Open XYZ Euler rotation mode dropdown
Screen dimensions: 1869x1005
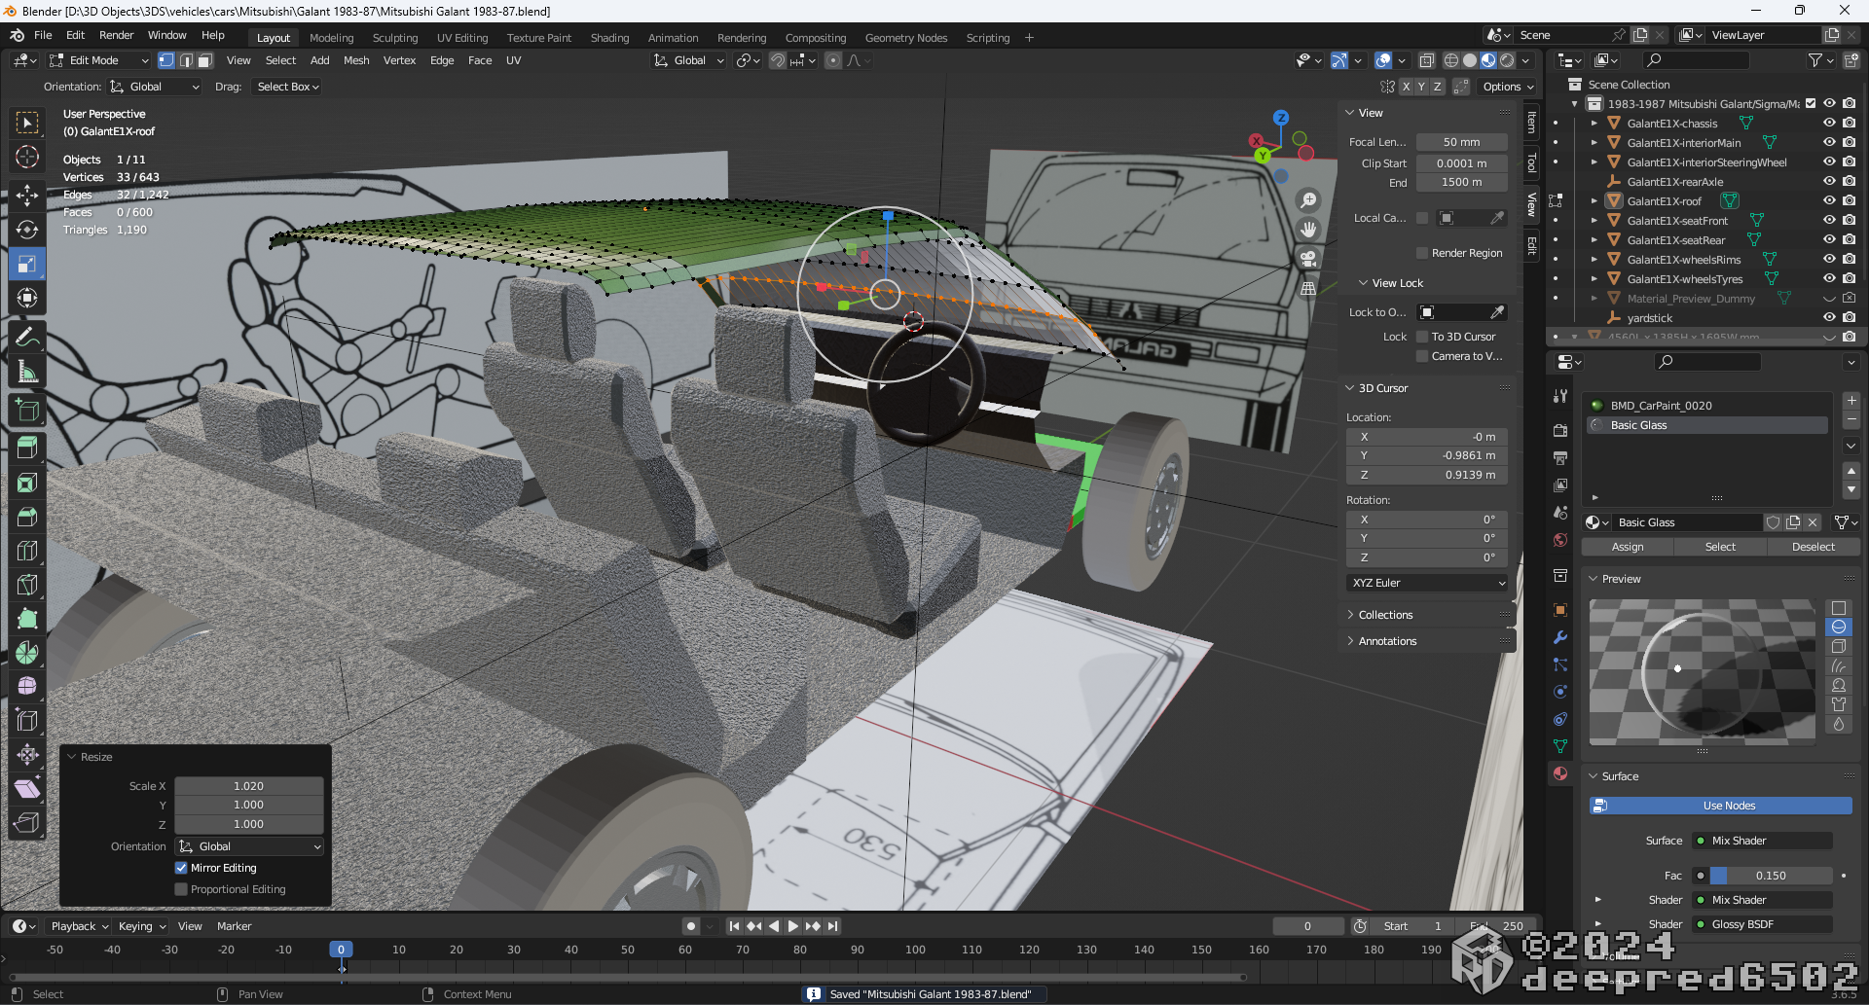tap(1427, 583)
